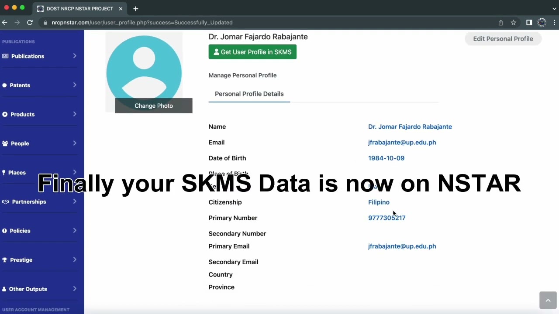Click the Publications sidebar icon
This screenshot has width=559, height=314.
(5, 56)
